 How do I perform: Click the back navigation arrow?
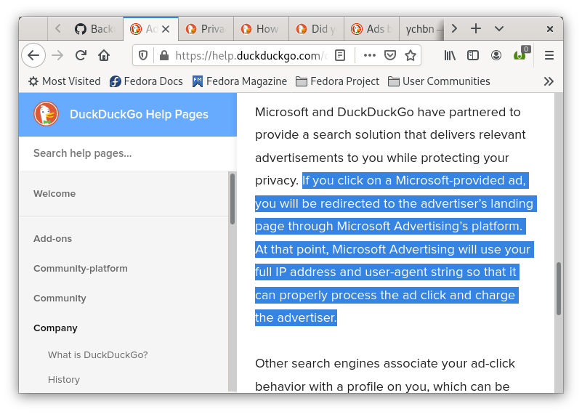(33, 55)
